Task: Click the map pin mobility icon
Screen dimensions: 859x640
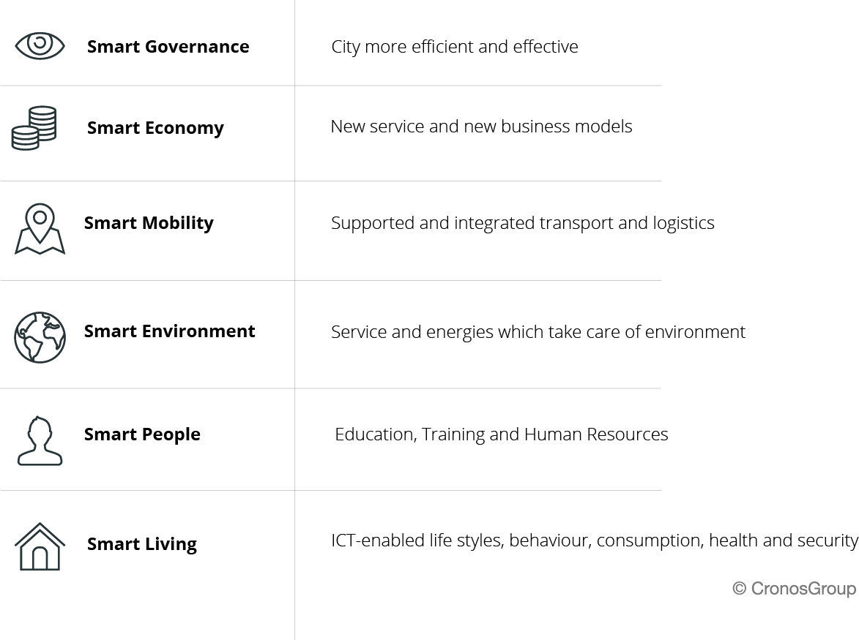Action: click(x=40, y=229)
